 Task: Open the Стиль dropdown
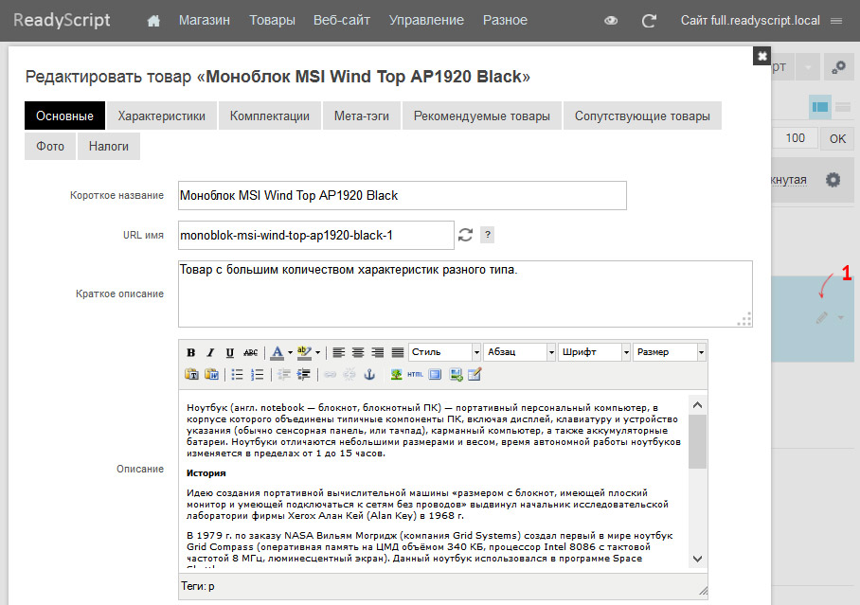tap(445, 352)
